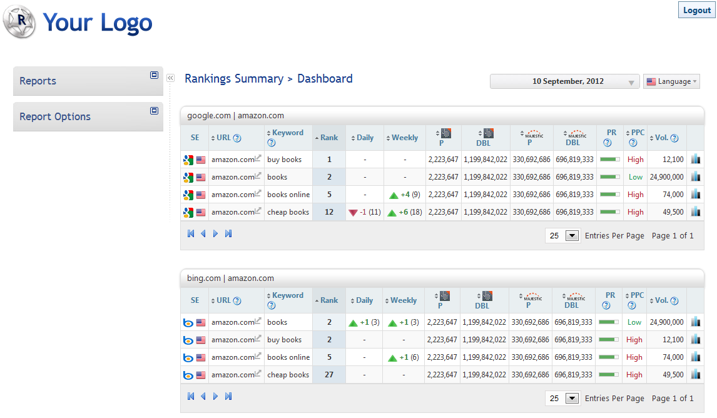Toggle the Reports panel collapse box
The width and height of the screenshot is (717, 418).
click(154, 75)
